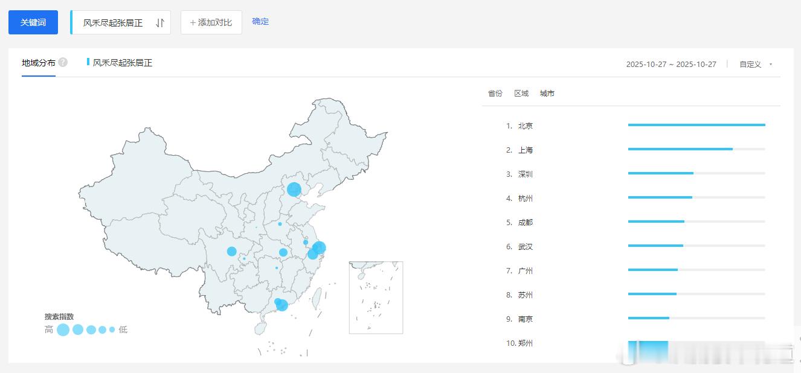Click the 风禾尽起张居正 keyword input box
The height and width of the screenshot is (373, 801).
(x=120, y=22)
